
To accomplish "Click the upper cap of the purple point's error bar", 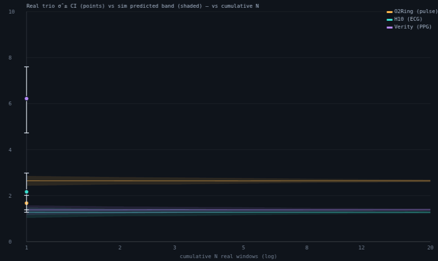I will (27, 67).
